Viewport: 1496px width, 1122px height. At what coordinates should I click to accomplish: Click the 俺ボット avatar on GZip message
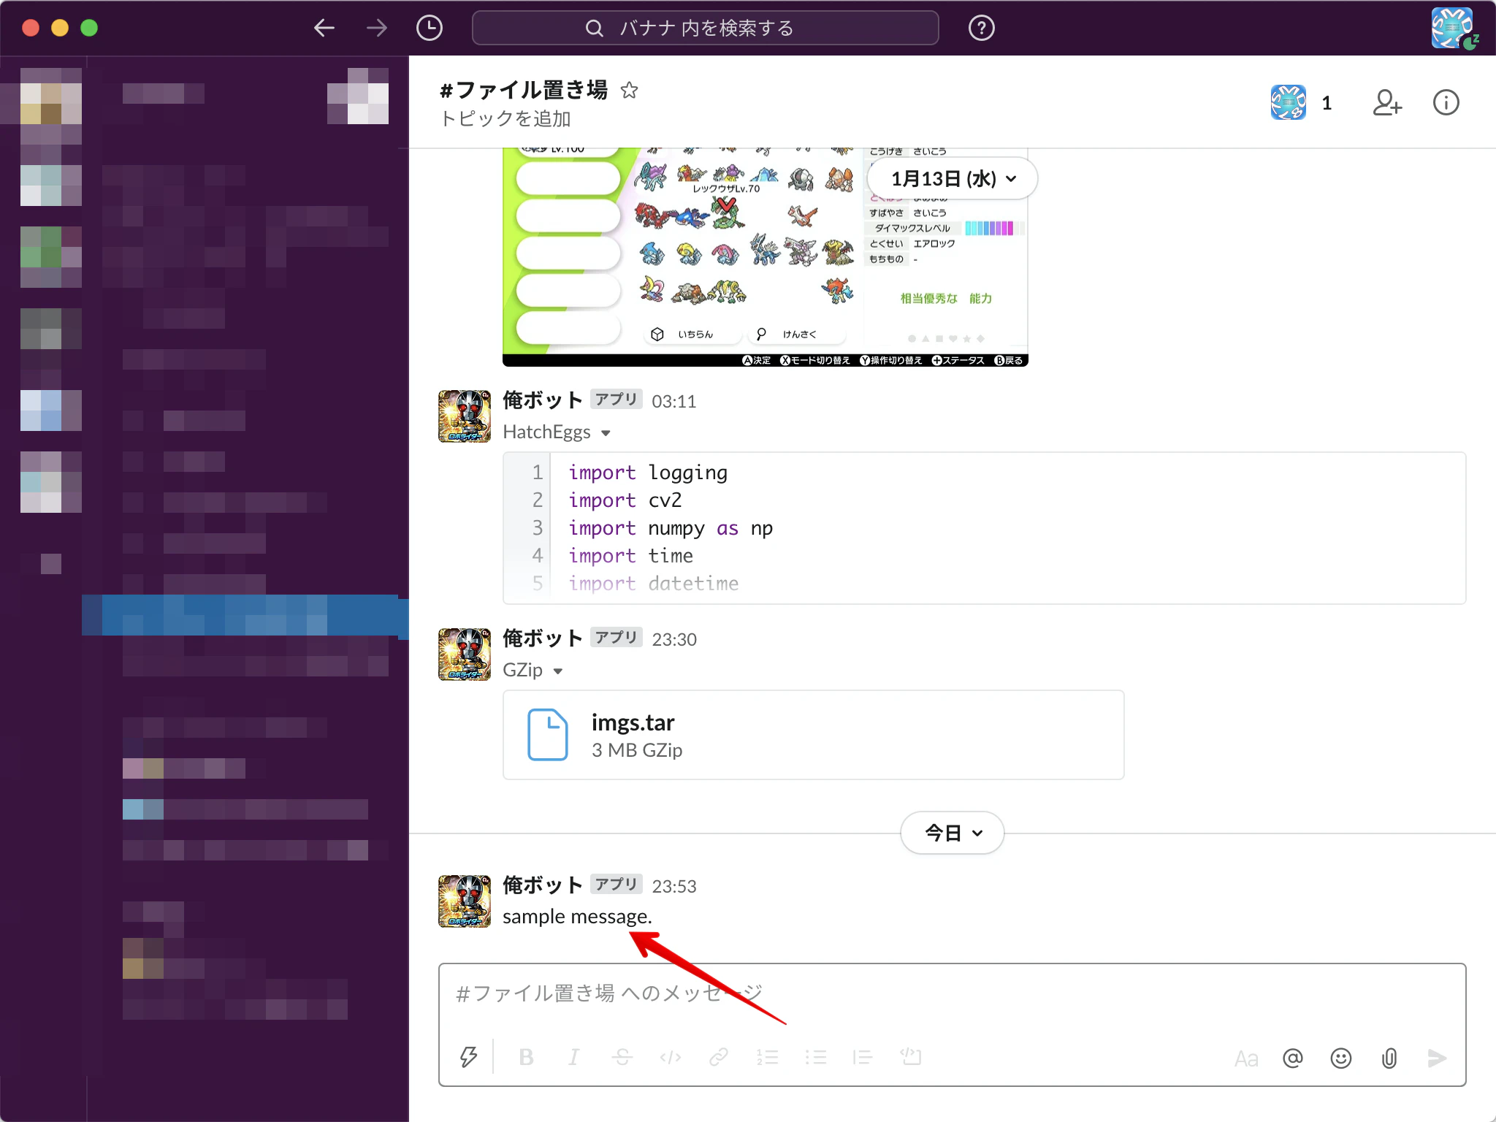coord(465,654)
